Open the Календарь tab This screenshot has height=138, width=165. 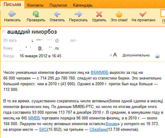pos(83,5)
